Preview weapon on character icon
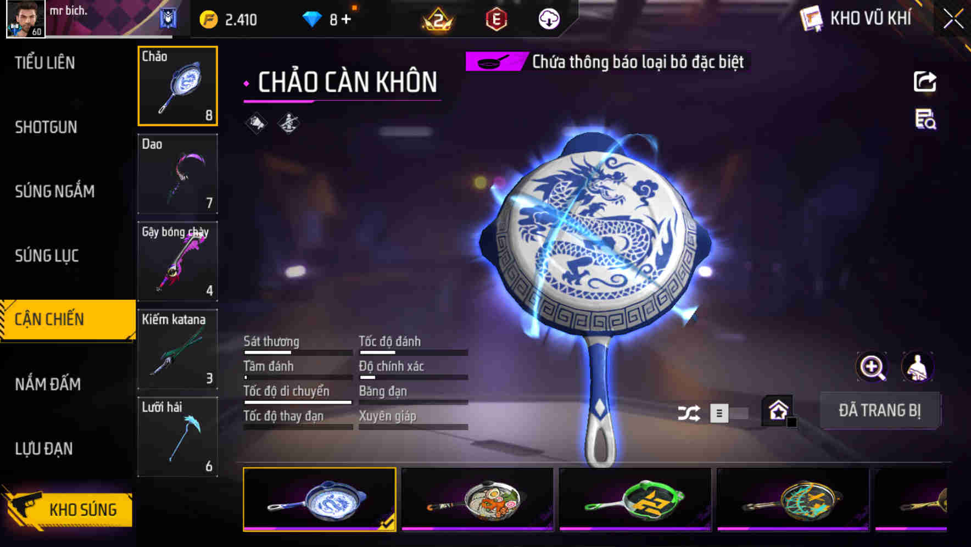Screen dimensions: 971x547 click(x=918, y=367)
